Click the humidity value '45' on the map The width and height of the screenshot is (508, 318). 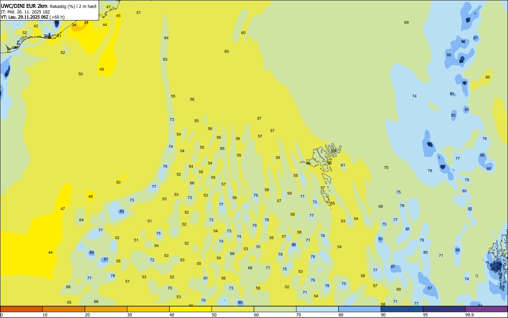118,16
